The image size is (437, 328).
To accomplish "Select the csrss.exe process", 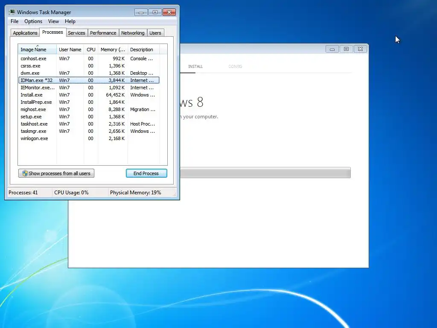I will point(89,66).
